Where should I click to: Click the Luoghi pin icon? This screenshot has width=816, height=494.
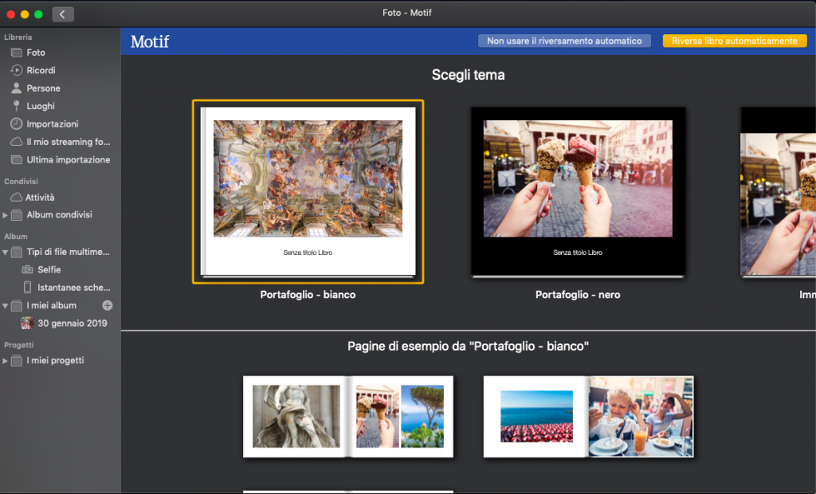coord(17,106)
